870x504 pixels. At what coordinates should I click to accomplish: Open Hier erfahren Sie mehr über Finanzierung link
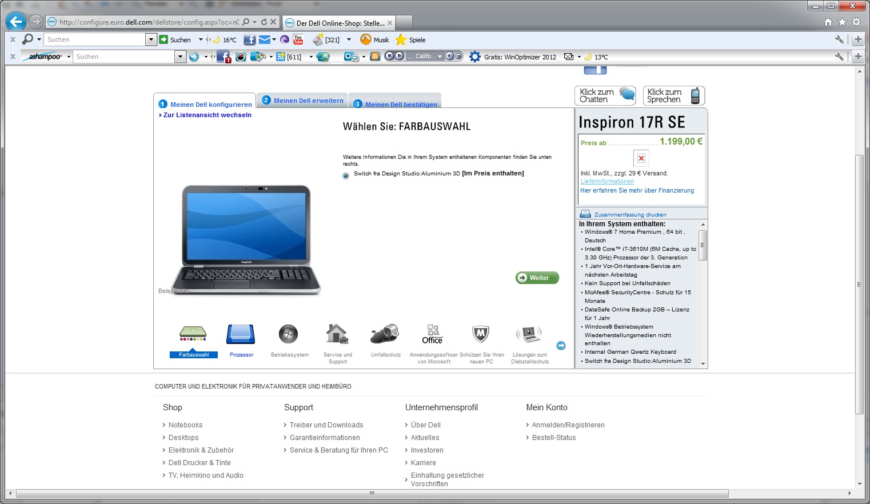tap(637, 191)
